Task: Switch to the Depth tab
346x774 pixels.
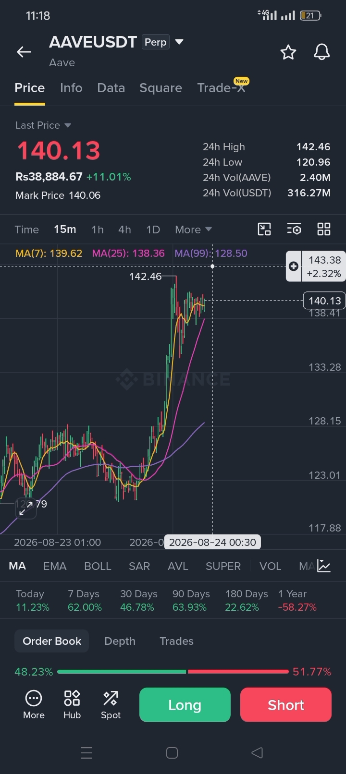Action: 120,641
